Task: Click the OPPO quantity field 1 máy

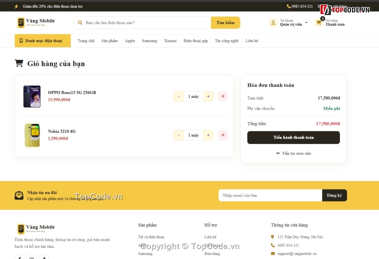Action: [x=193, y=96]
